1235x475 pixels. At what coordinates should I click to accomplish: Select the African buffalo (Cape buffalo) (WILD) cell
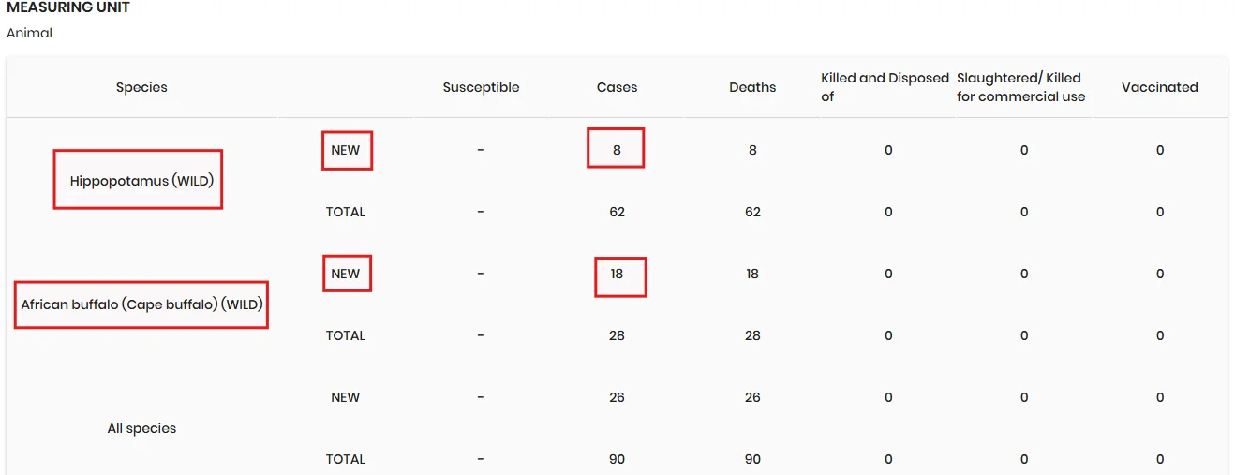[141, 304]
